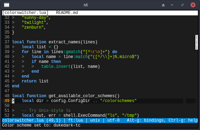
Task: Click 'if name then' on line 41
Action: 46,62
